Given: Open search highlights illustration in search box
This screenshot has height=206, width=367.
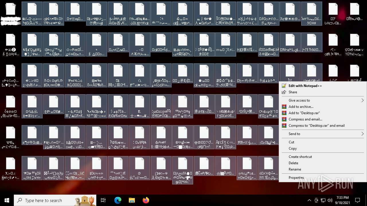Looking at the screenshot, I should [x=84, y=200].
